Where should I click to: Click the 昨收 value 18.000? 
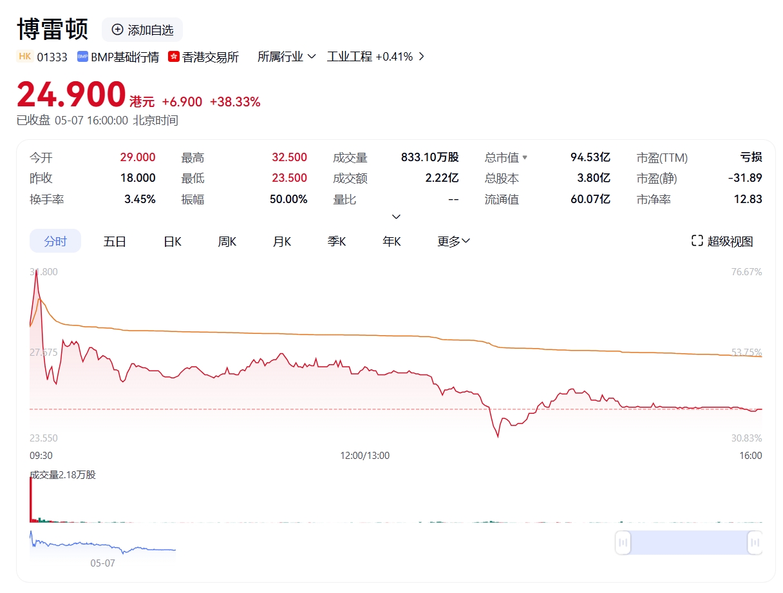click(x=138, y=178)
